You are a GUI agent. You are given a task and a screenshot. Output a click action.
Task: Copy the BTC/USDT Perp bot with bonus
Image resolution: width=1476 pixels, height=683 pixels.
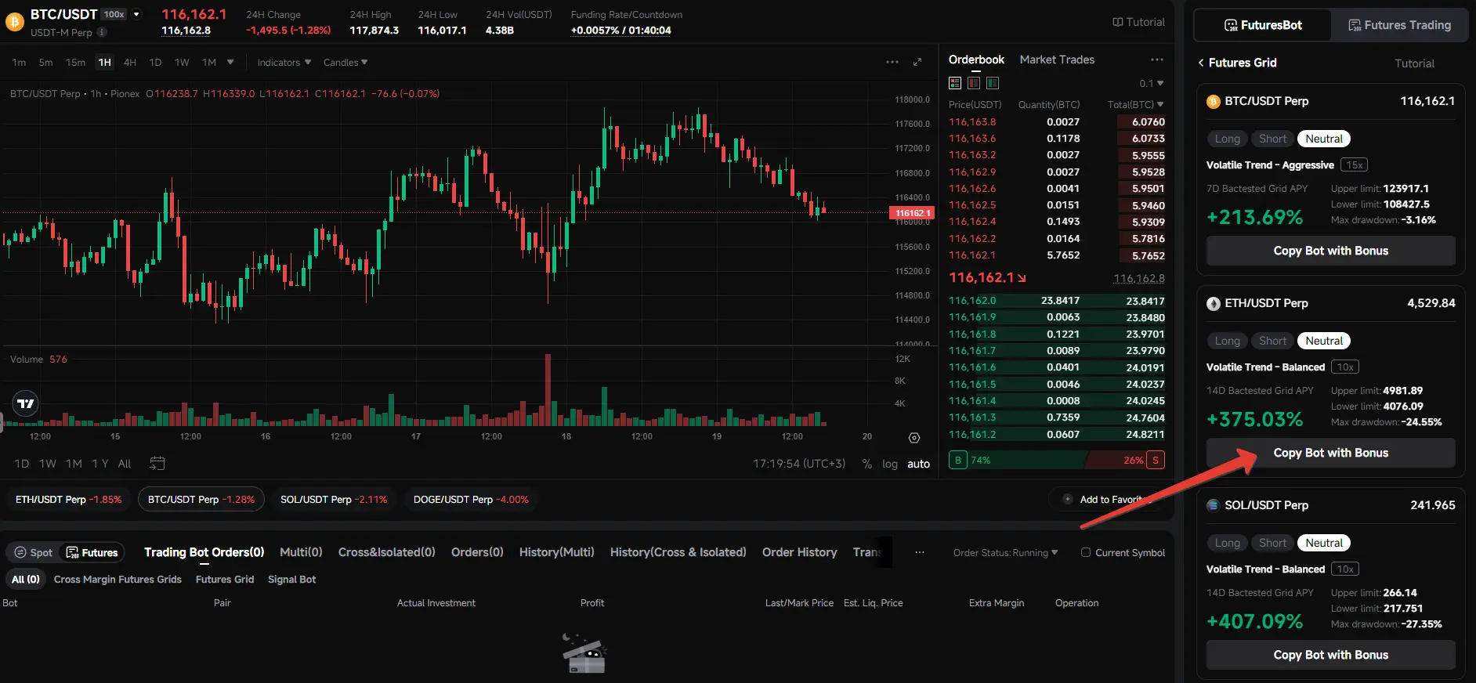(1330, 251)
